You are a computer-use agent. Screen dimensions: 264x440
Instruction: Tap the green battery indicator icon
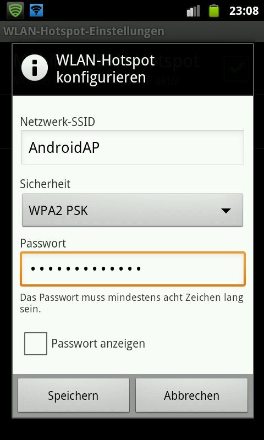coord(214,10)
